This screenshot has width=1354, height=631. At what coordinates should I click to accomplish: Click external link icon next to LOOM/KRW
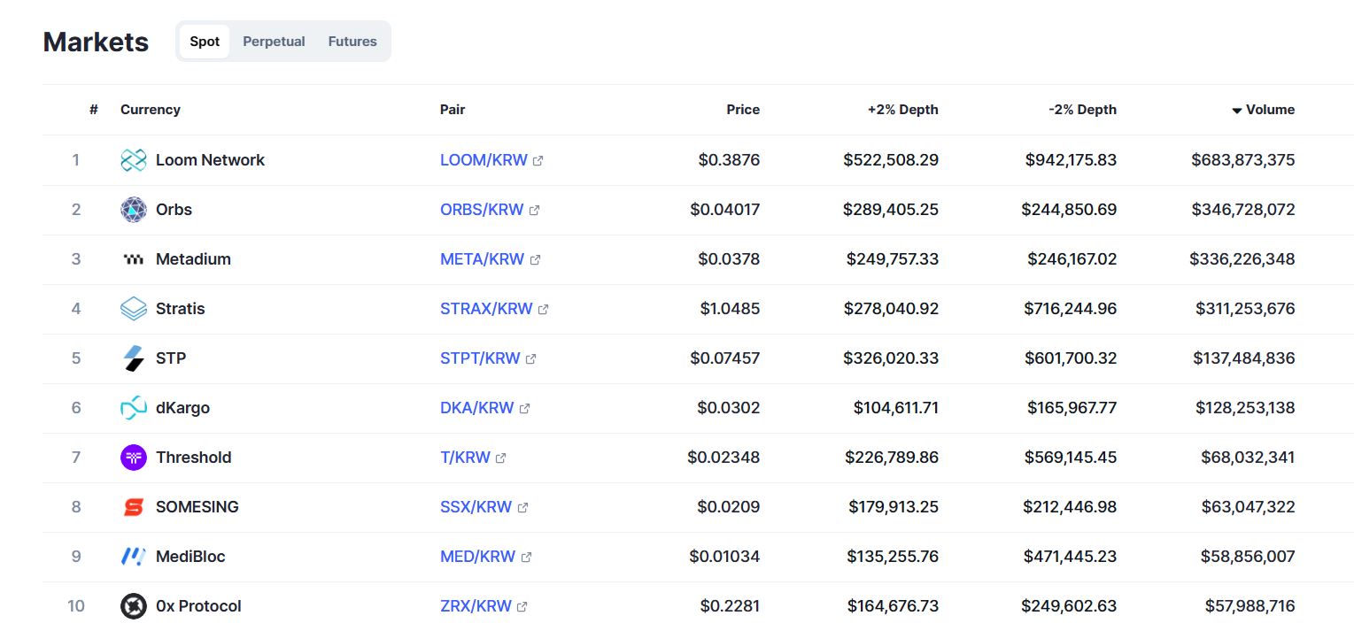point(538,161)
